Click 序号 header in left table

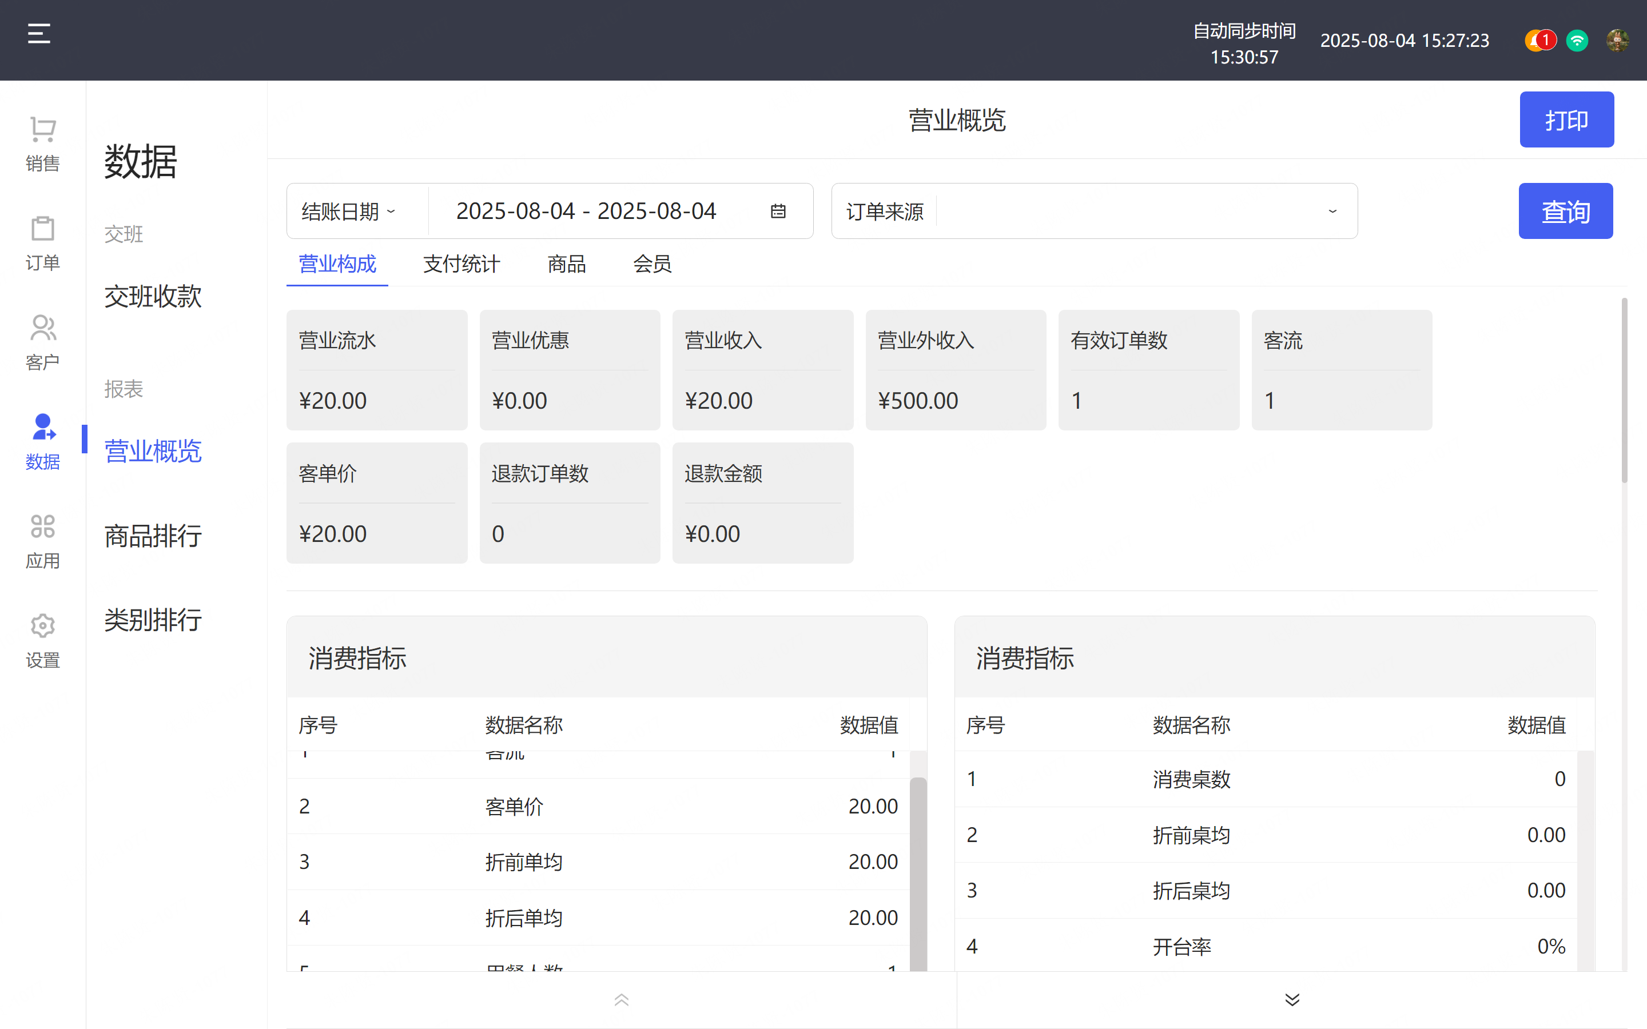[x=318, y=725]
